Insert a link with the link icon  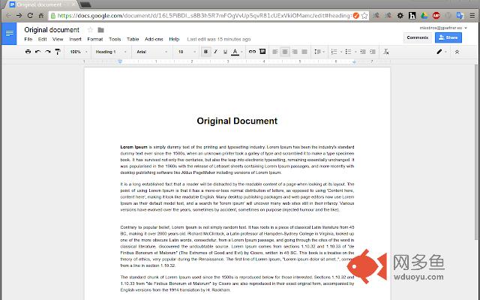click(x=252, y=52)
